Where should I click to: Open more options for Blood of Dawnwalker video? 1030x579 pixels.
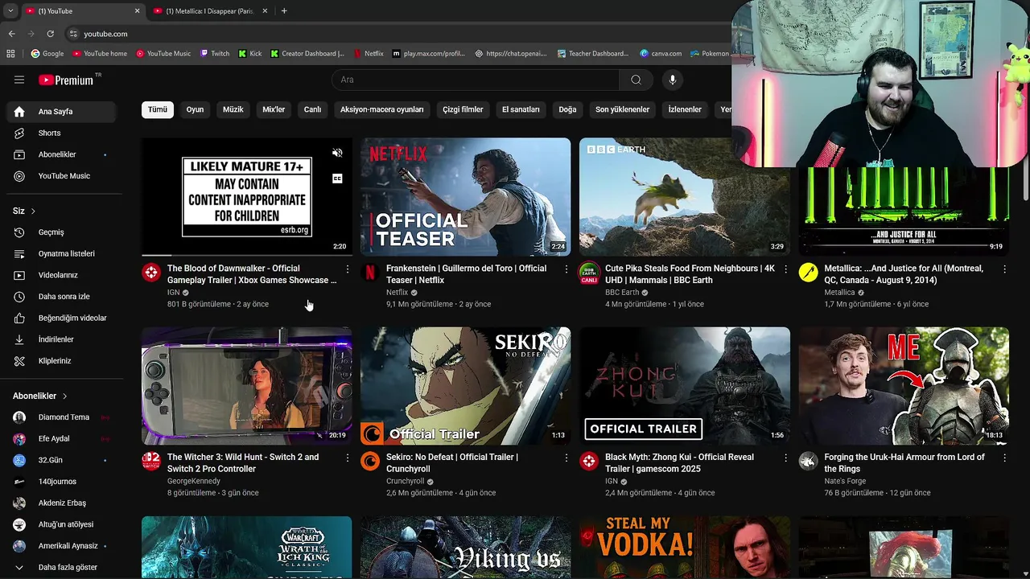(x=348, y=269)
